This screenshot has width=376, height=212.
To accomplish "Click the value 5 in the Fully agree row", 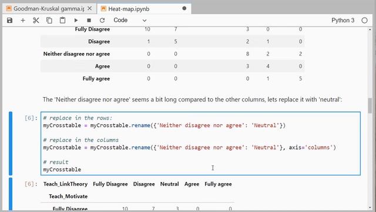I will pyautogui.click(x=300, y=78).
